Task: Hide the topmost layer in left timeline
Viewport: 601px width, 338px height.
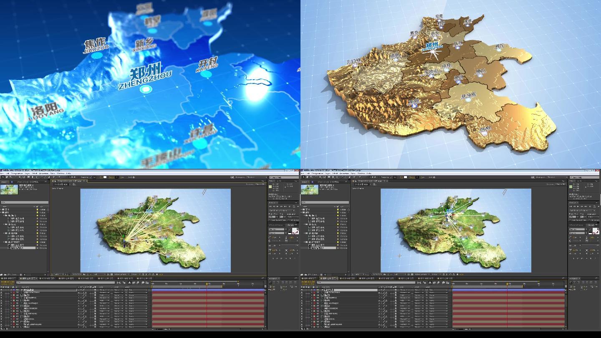Action: pos(1,290)
